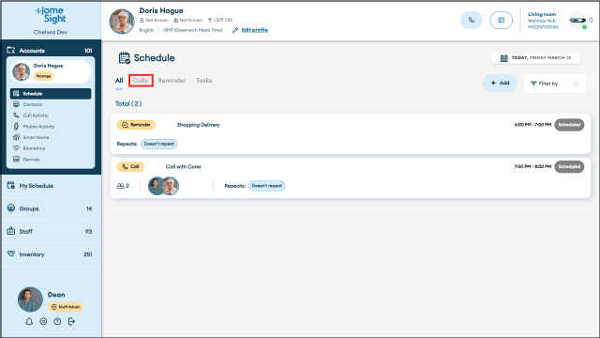Viewport: 600px width, 338px height.
Task: Click the Staff badge icon in the sidebar
Action: pos(10,231)
